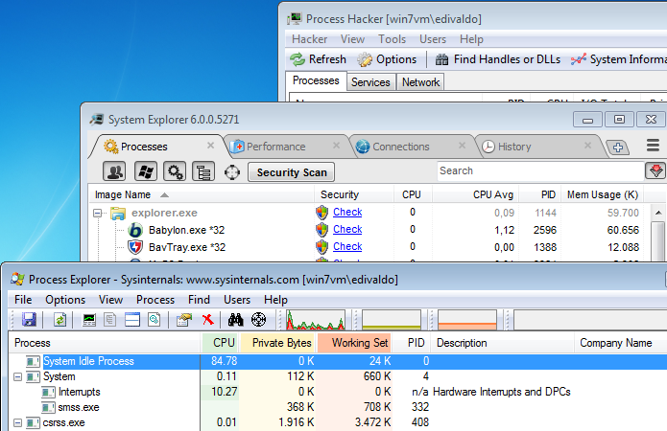Click Check link for explorer.exe
This screenshot has width=667, height=431.
click(347, 212)
